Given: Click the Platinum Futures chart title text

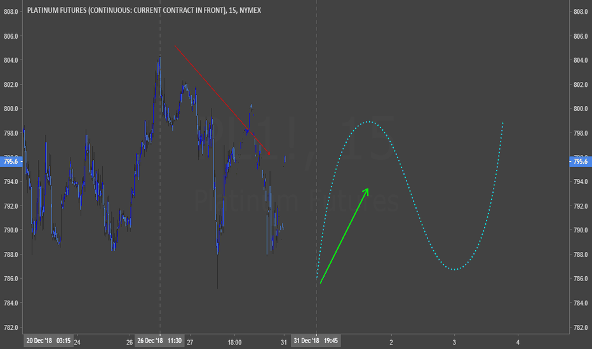Looking at the screenshot, I should click(144, 10).
